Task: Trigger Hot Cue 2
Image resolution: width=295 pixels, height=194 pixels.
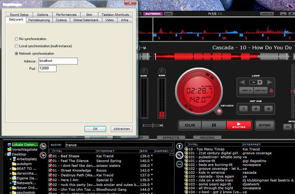Action: [x=256, y=109]
